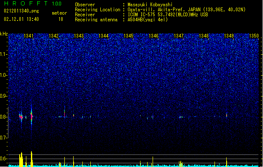Click the 'meteor' label

pos(59,13)
